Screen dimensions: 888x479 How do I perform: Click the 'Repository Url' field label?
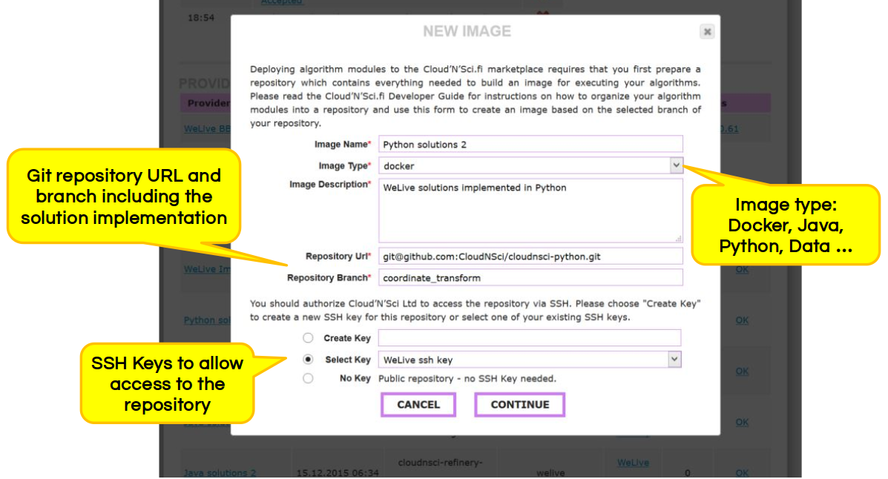337,257
